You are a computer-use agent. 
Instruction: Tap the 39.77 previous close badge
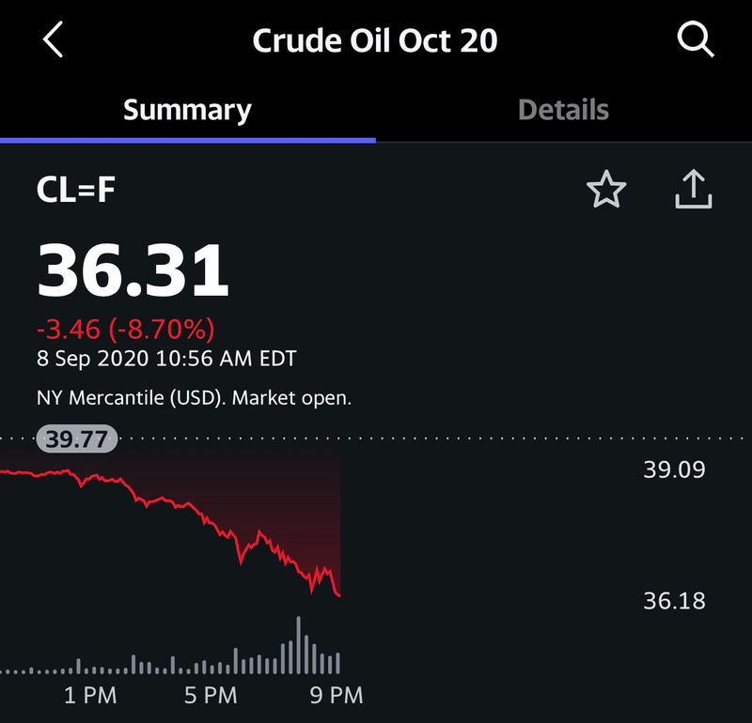pyautogui.click(x=77, y=438)
